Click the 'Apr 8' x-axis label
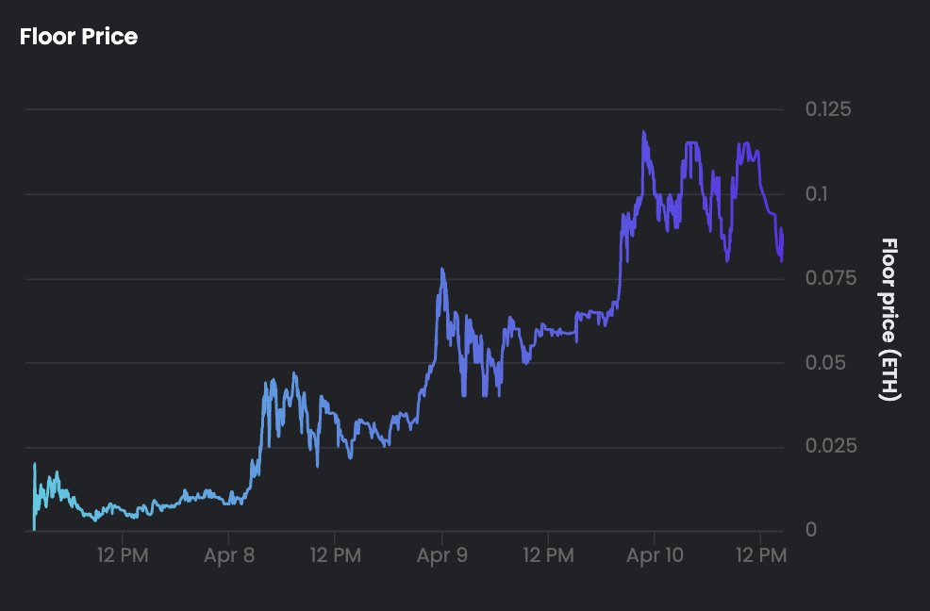Image resolution: width=930 pixels, height=611 pixels. point(229,555)
